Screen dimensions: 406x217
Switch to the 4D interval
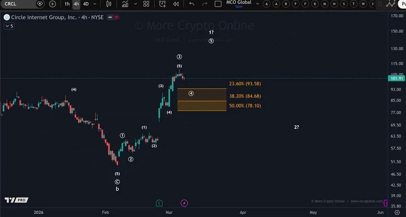[x=86, y=4]
